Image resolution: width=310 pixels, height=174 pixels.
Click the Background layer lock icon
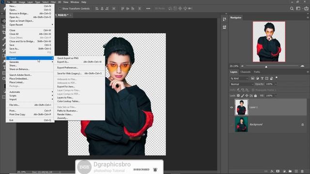(302, 125)
